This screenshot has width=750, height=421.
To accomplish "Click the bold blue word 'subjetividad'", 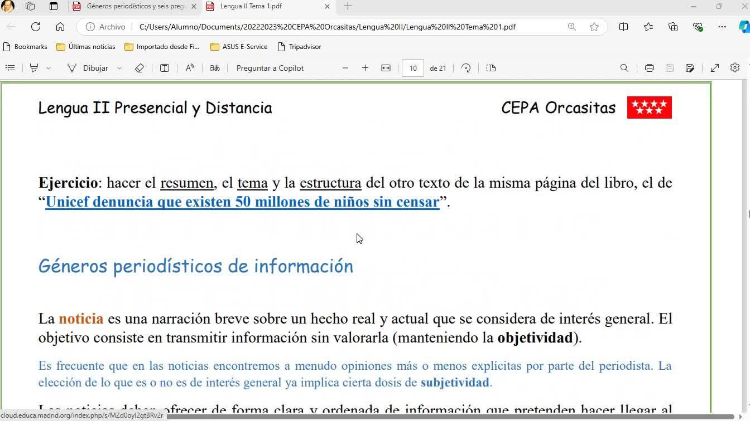I will tap(455, 383).
